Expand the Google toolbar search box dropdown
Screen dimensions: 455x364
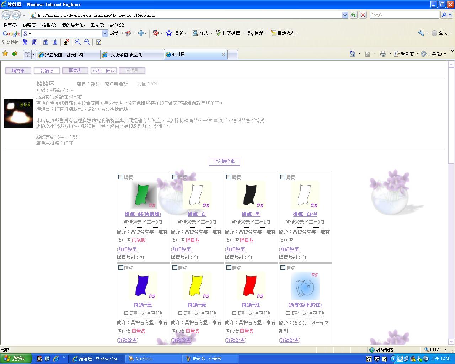[105, 33]
